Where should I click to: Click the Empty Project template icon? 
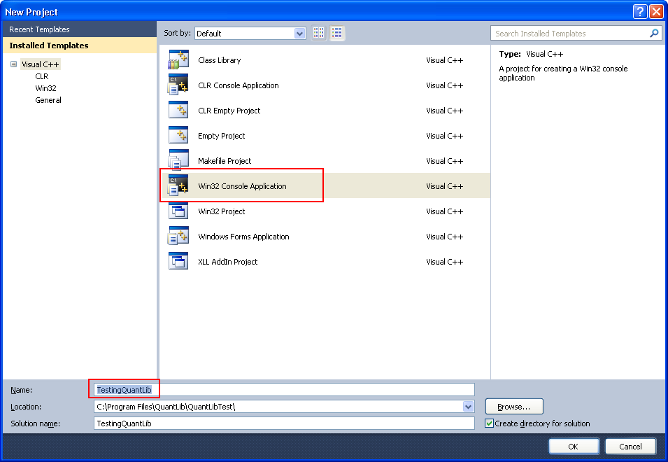tap(178, 135)
